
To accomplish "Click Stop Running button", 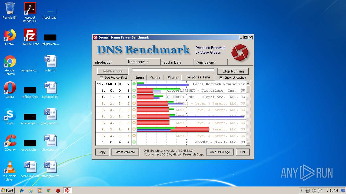I will pos(233,71).
